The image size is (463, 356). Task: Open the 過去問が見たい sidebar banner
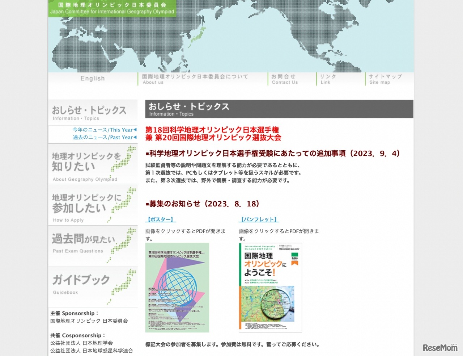pos(93,245)
